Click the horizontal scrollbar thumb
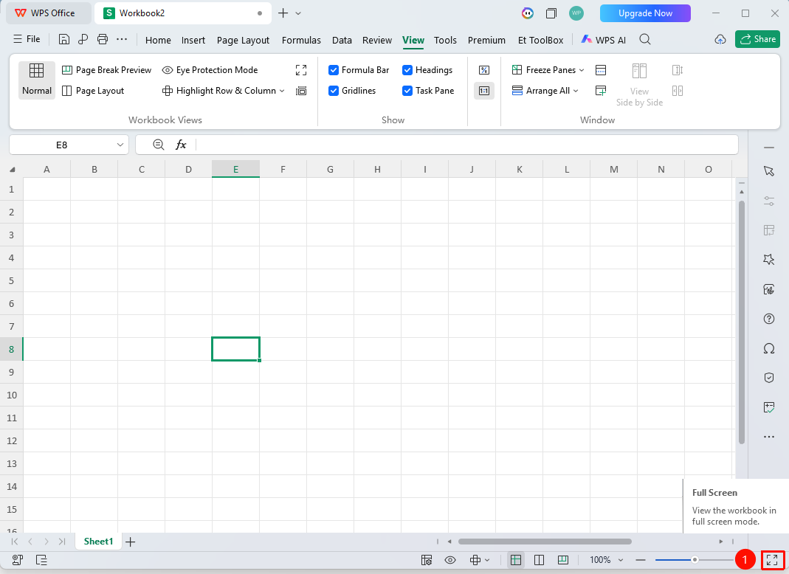This screenshot has height=574, width=789. [x=545, y=542]
